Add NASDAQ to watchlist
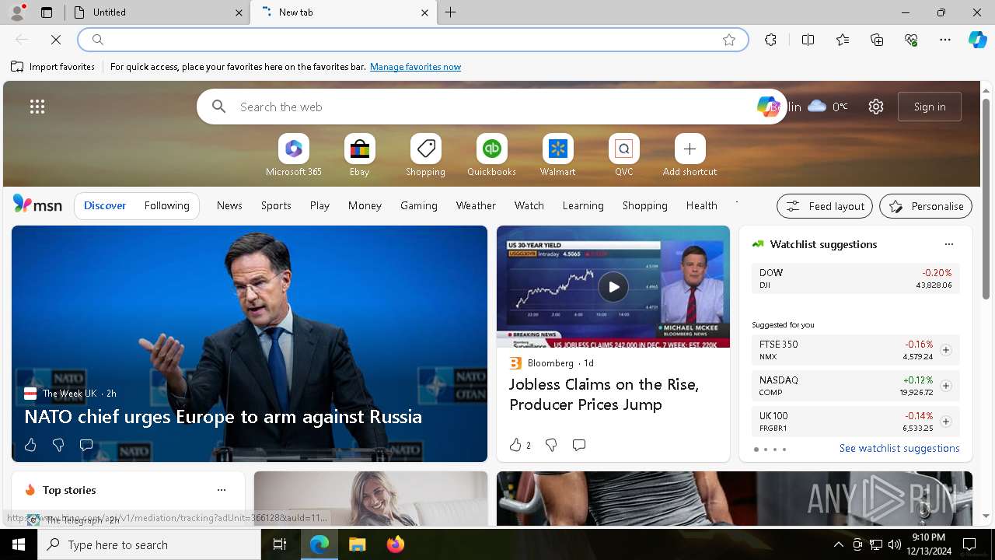Image resolution: width=995 pixels, height=560 pixels. (x=945, y=386)
